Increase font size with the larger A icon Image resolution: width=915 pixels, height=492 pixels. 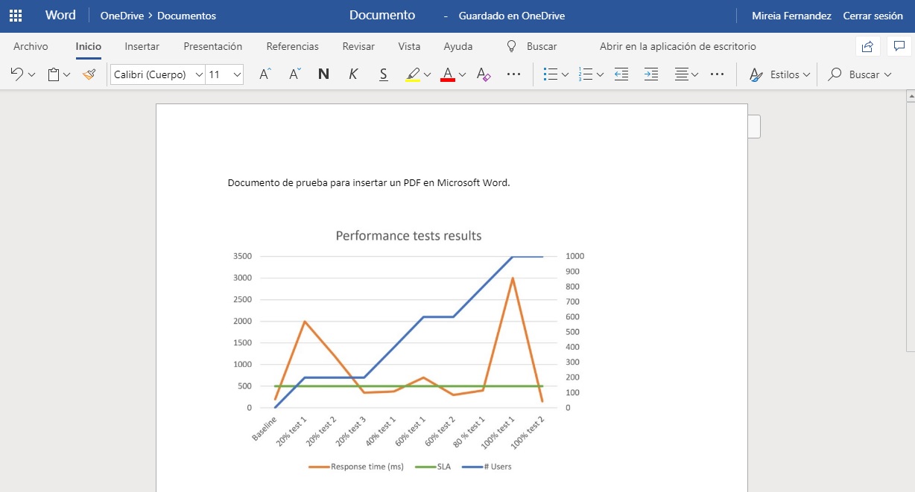(x=265, y=74)
